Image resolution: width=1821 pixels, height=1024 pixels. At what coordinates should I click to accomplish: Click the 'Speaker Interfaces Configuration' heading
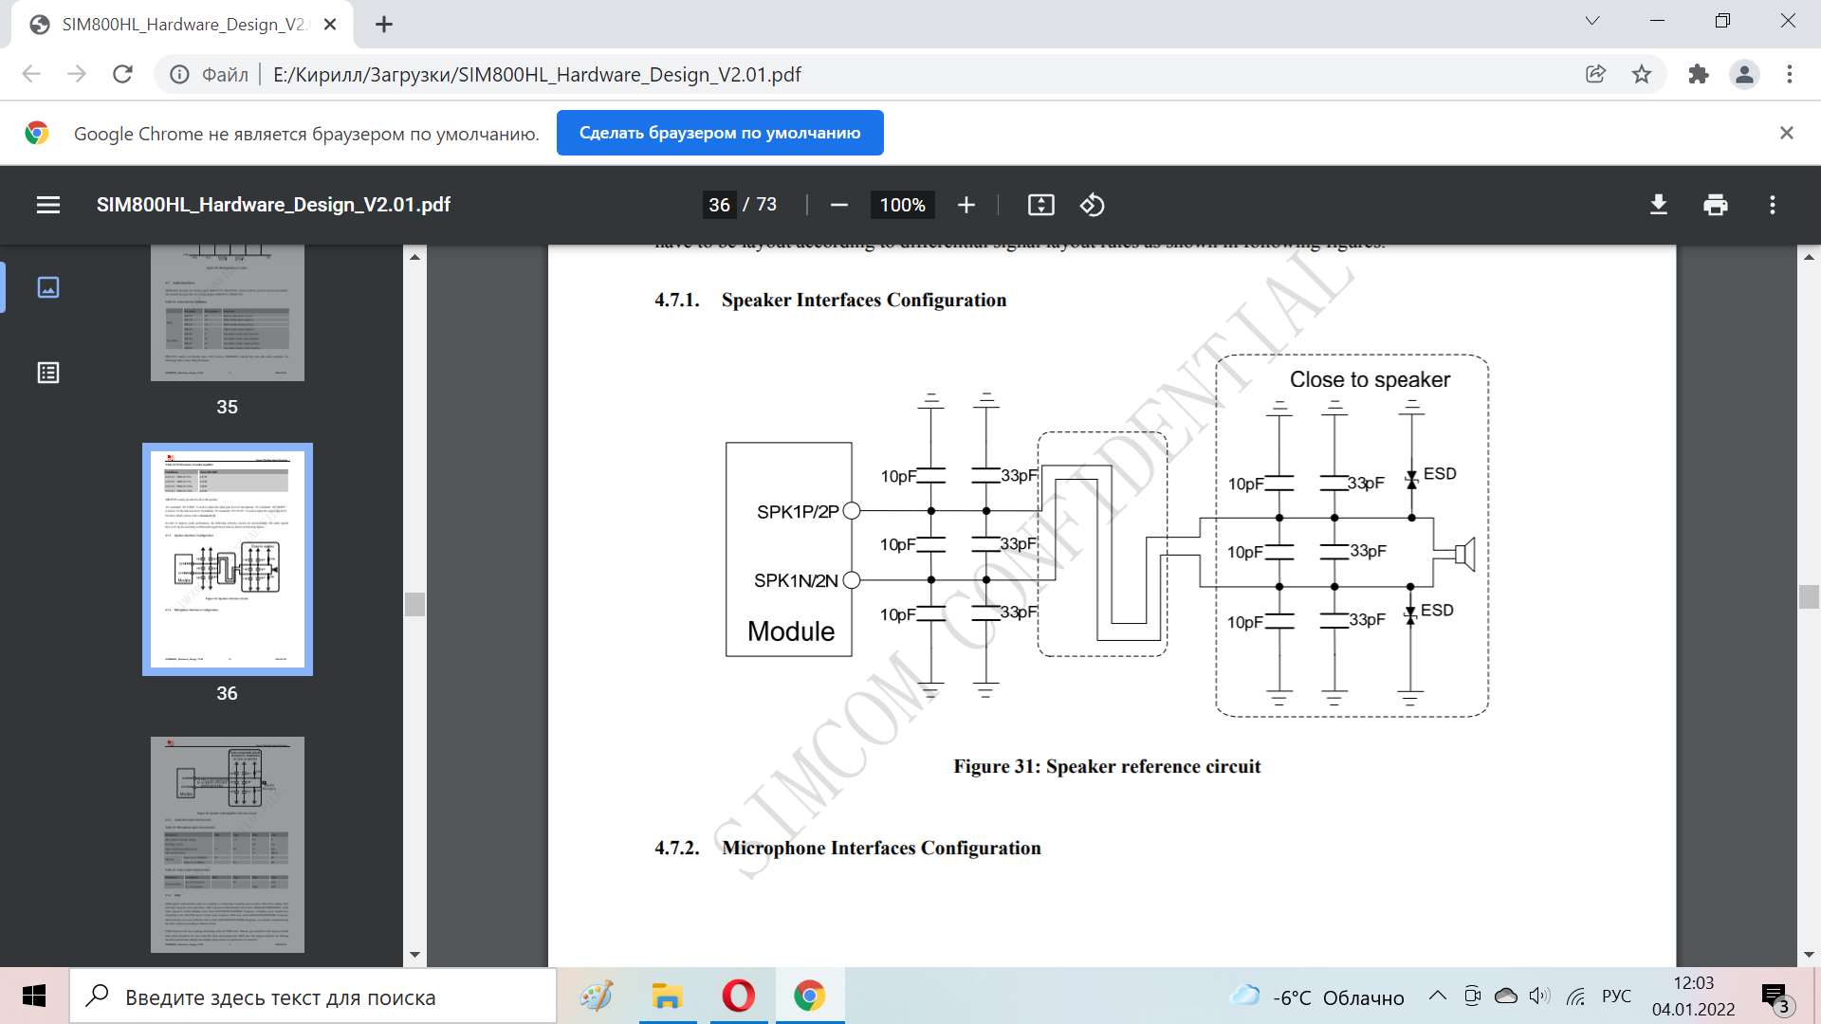coord(864,300)
